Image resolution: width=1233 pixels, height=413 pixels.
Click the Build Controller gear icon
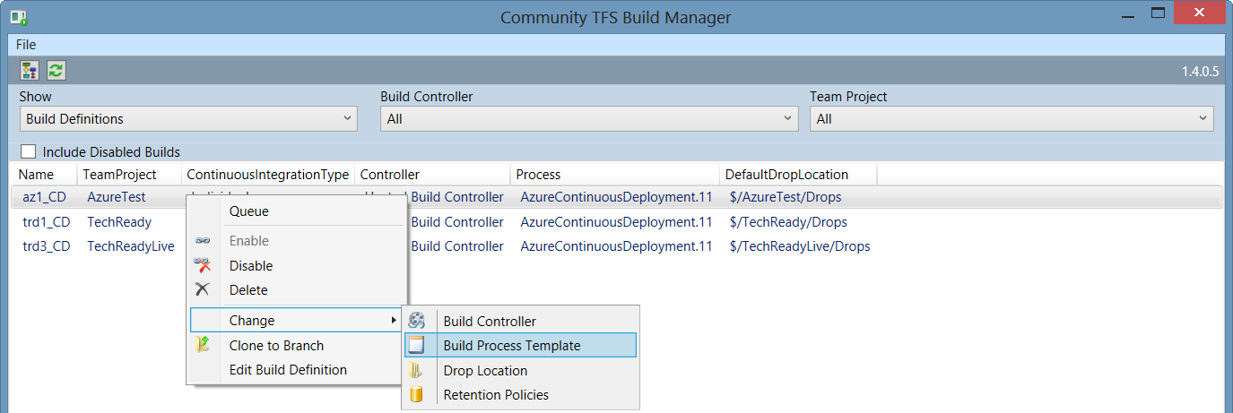[x=417, y=321]
